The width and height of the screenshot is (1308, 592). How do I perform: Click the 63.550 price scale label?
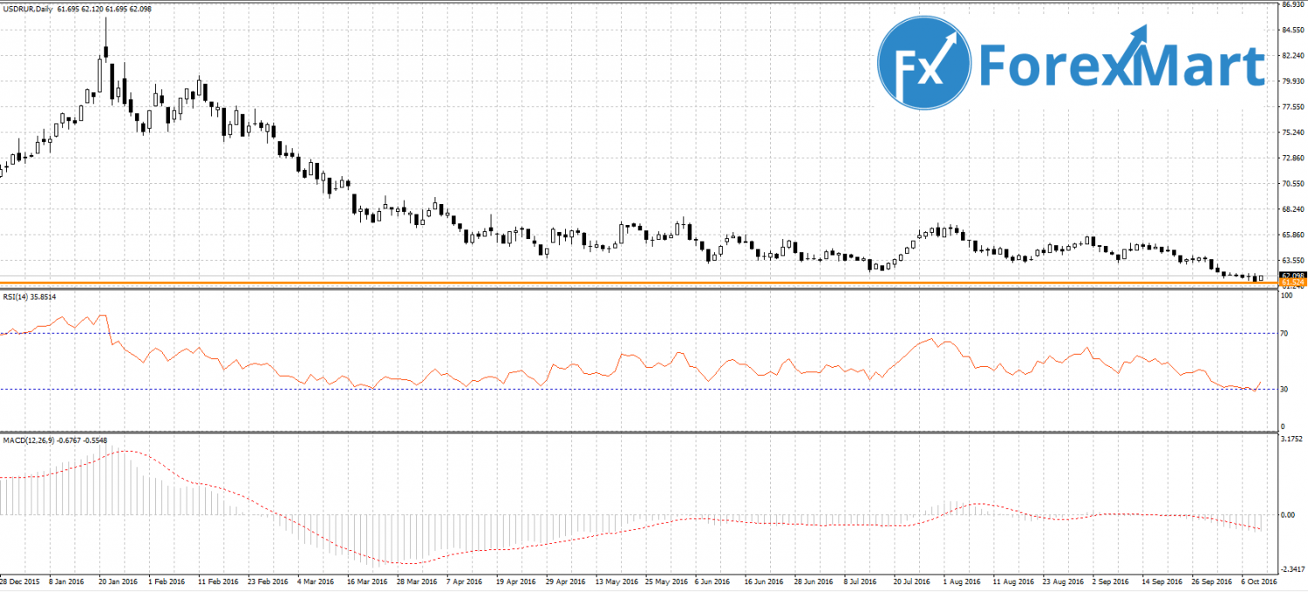pyautogui.click(x=1291, y=261)
